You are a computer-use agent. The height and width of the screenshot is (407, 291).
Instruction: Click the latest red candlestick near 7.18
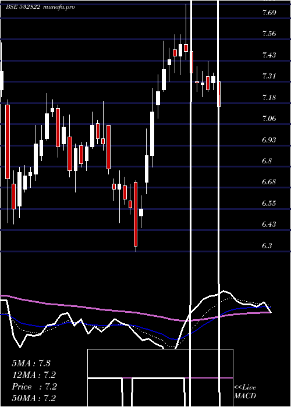[x=219, y=94]
